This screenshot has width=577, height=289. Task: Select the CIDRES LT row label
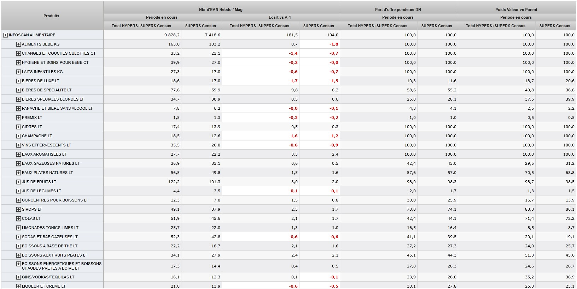click(32, 127)
